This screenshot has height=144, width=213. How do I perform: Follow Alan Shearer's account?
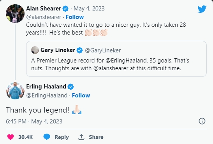[75, 17]
